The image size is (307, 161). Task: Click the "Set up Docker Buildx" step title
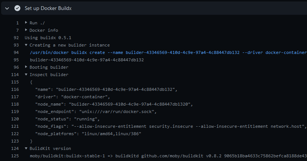pos(48,8)
